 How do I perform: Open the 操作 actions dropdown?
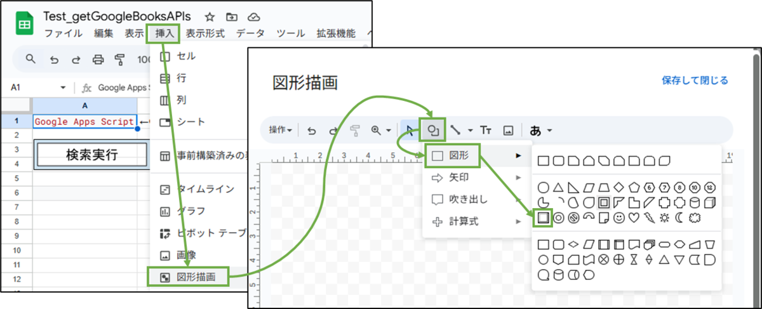coord(280,130)
